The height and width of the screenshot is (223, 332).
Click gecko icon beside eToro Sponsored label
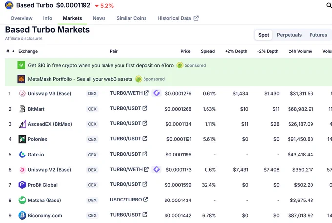pyautogui.click(x=180, y=65)
